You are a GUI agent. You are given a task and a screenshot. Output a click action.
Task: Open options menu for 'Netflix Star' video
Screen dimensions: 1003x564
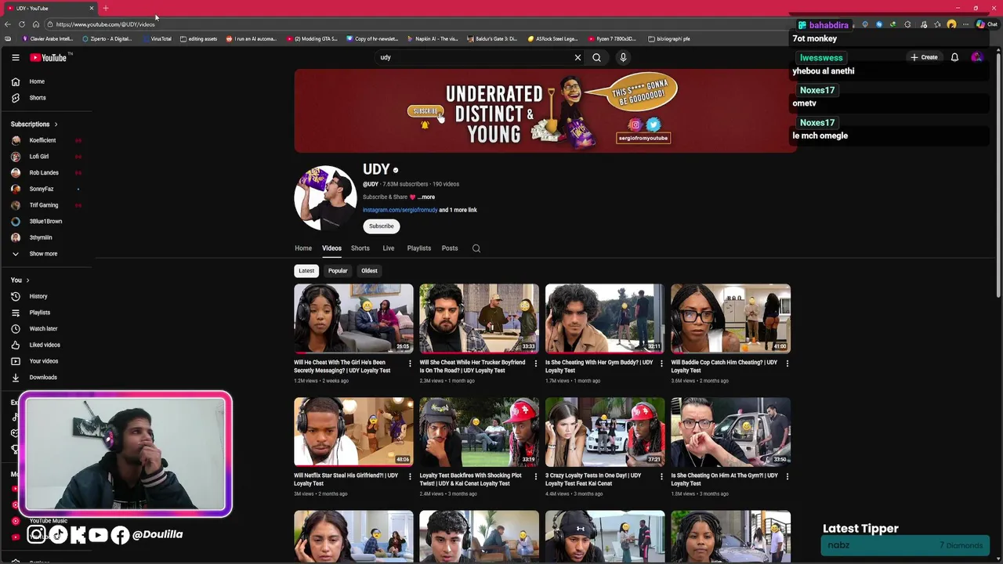tap(410, 476)
